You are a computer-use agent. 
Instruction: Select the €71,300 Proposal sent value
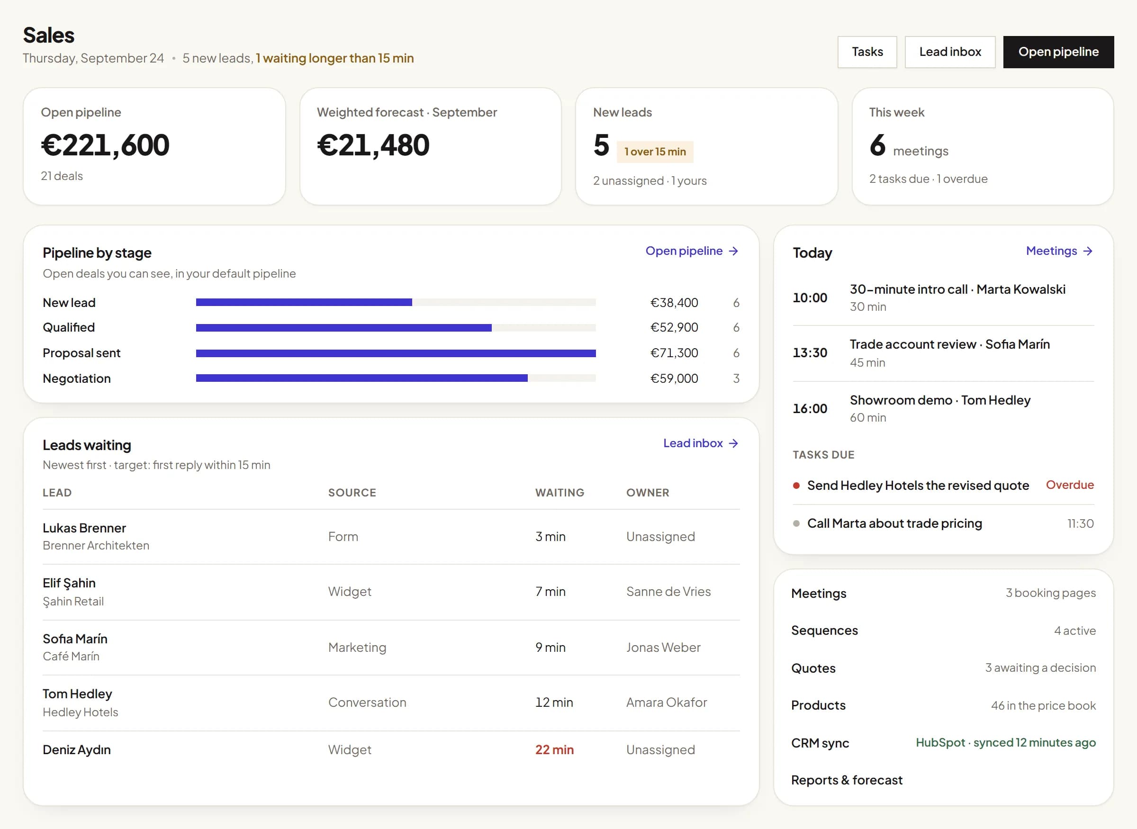click(x=673, y=353)
